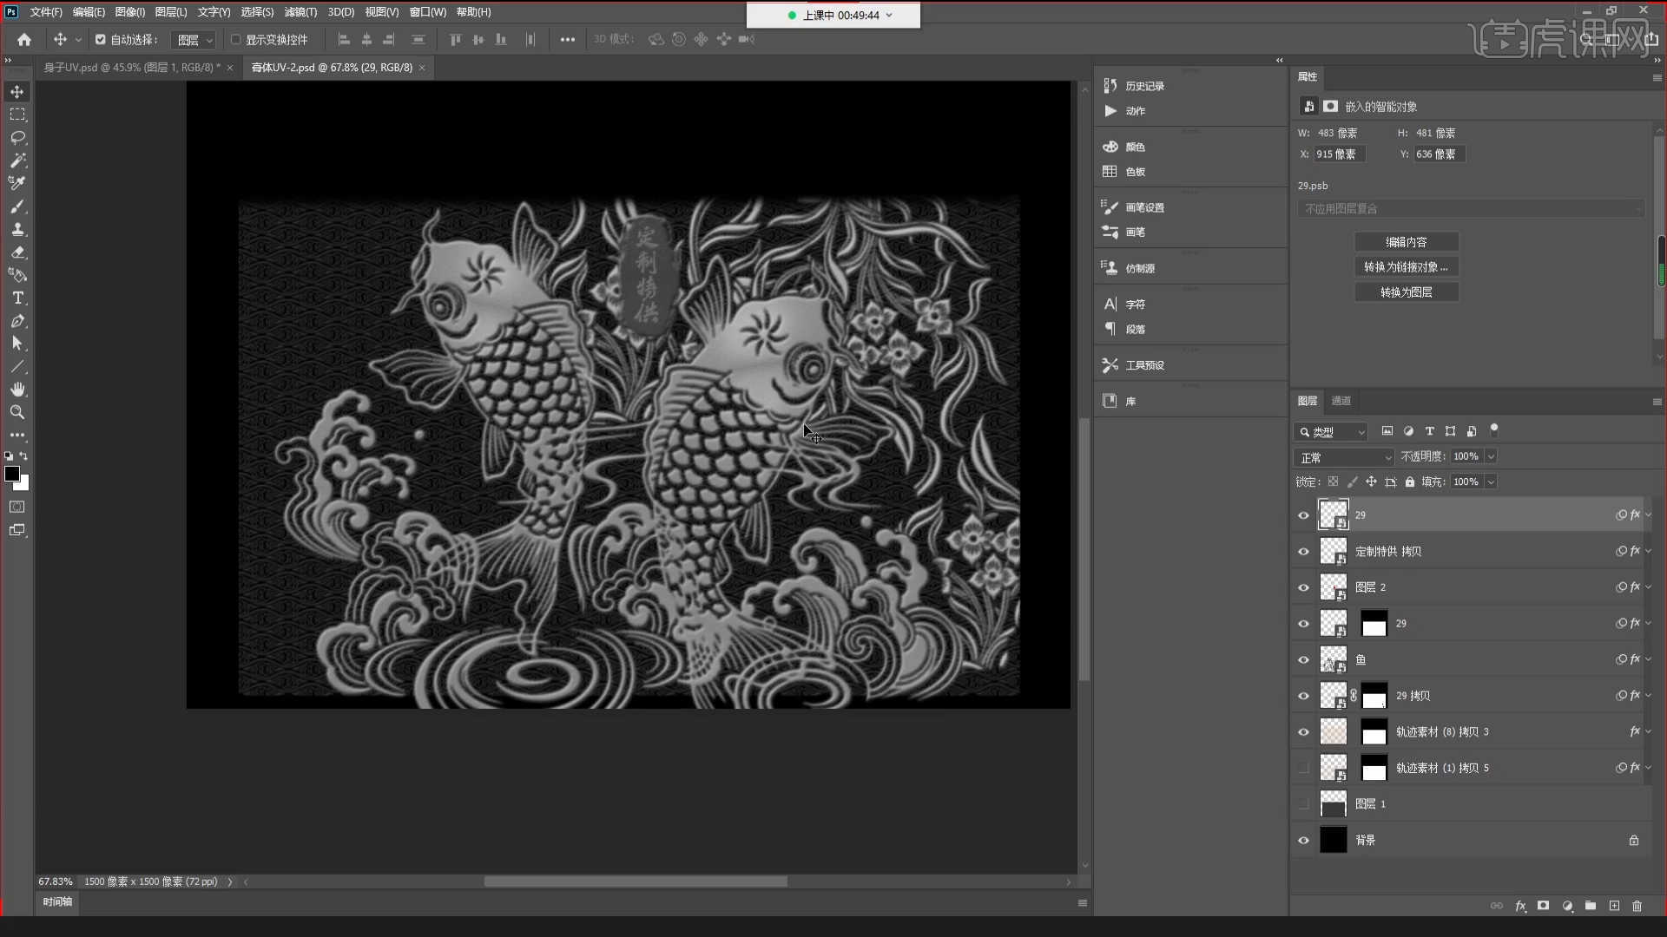Select the Hand tool
The width and height of the screenshot is (1667, 937).
(x=16, y=390)
